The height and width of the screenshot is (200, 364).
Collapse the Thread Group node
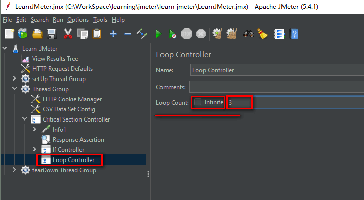click(14, 89)
